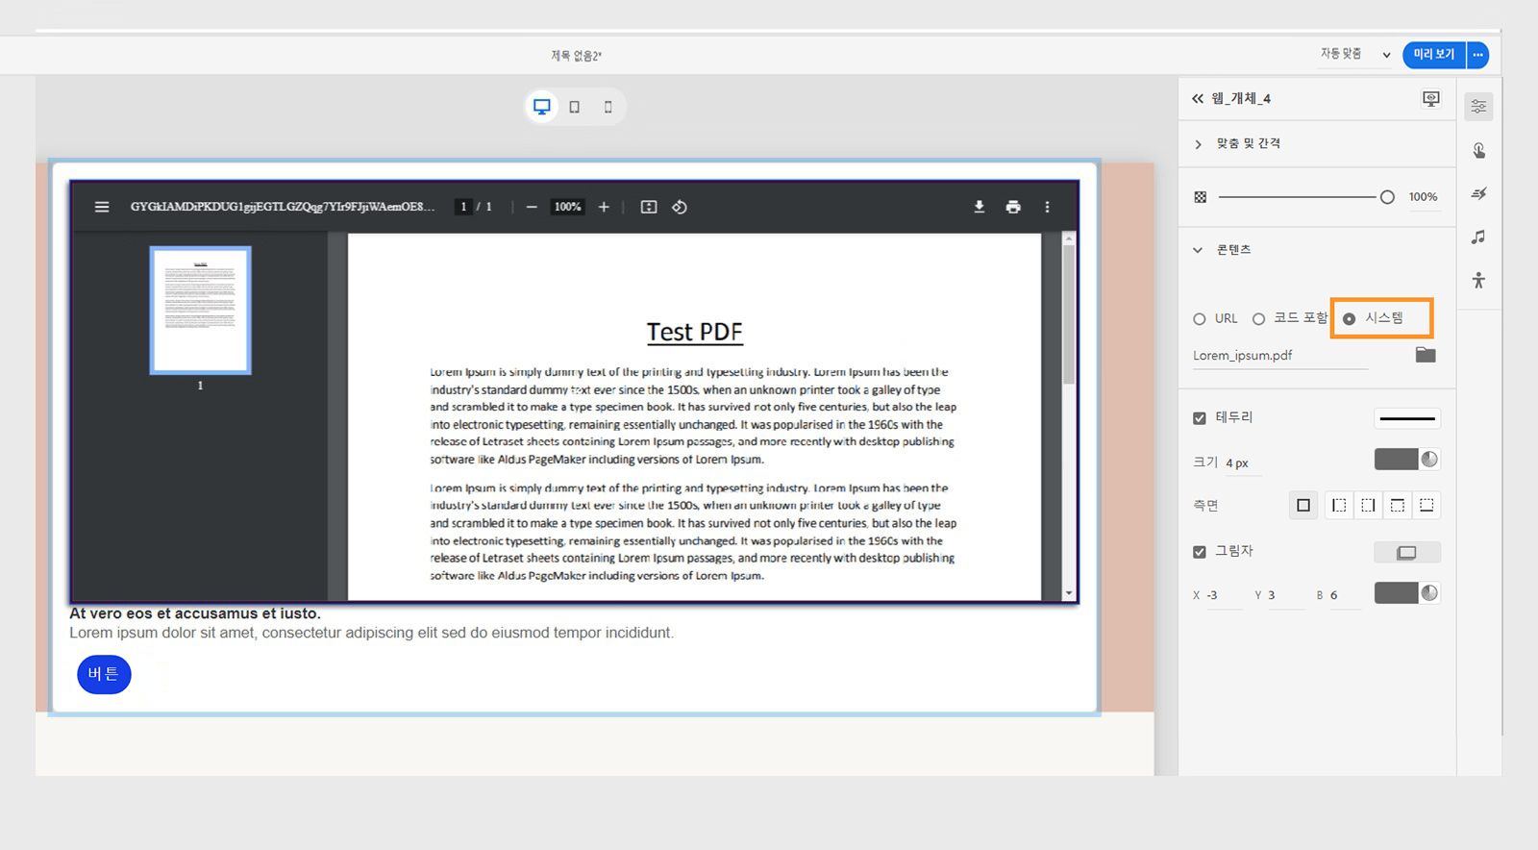Viewport: 1538px width, 850px height.
Task: Click the 'At vero eos et accusamus' heading
Action: 195,613
